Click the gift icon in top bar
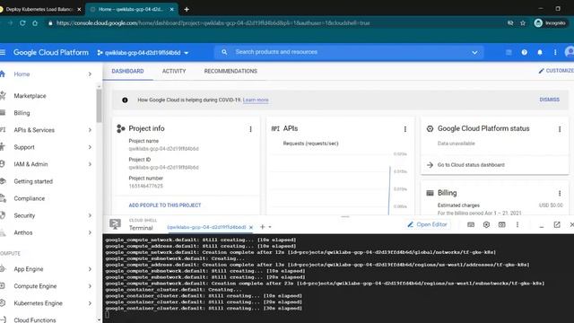Viewport: 574px width, 323px height. (x=509, y=52)
